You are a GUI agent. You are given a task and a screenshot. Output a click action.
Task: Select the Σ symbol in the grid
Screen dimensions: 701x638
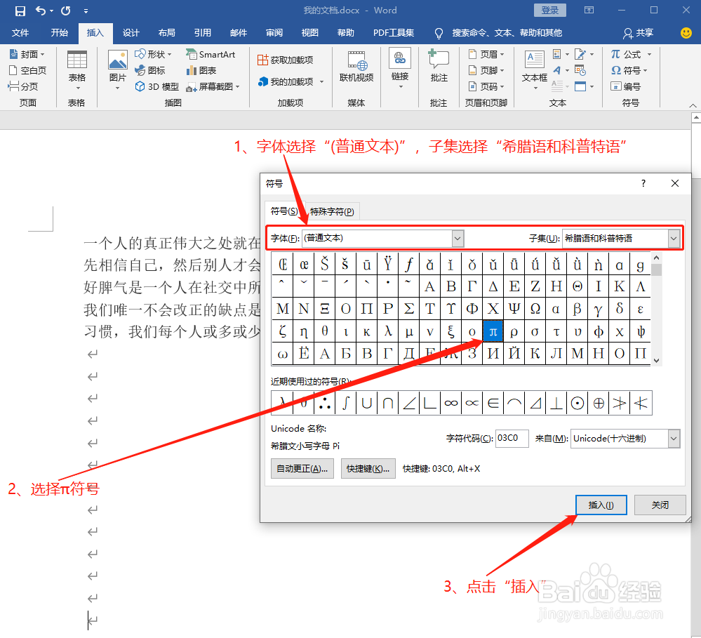pyautogui.click(x=408, y=309)
